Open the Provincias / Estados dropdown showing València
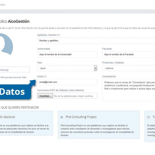 pos(128,68)
